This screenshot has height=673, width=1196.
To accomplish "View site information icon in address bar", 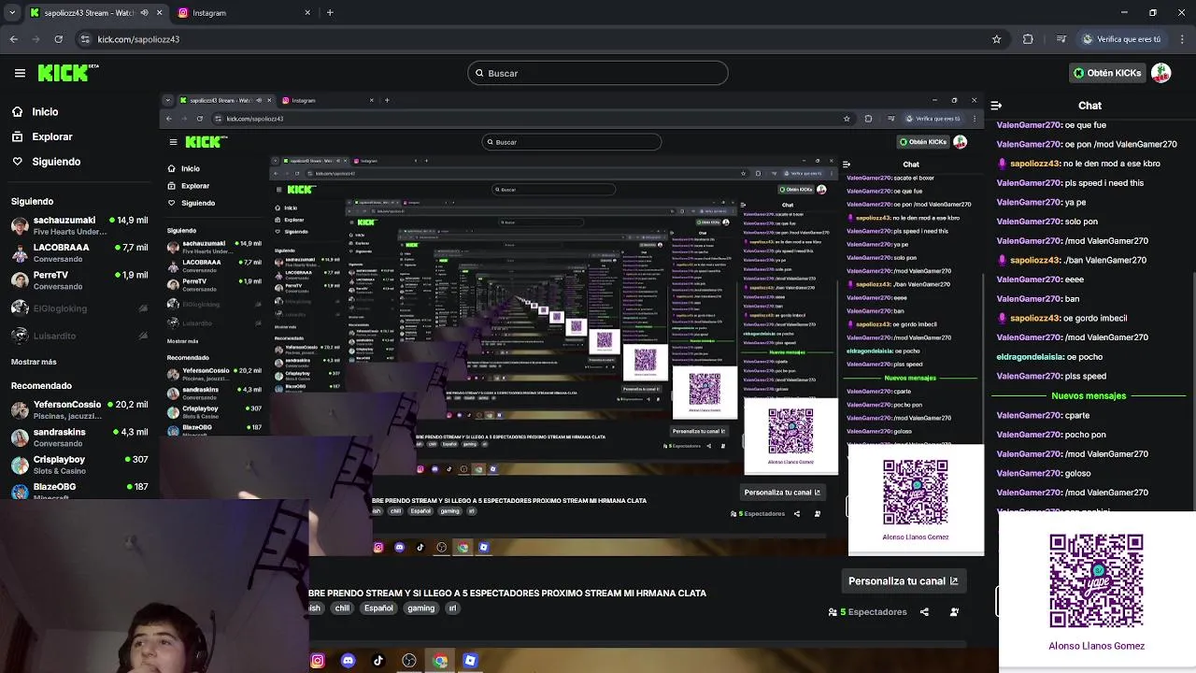I will 86,39.
